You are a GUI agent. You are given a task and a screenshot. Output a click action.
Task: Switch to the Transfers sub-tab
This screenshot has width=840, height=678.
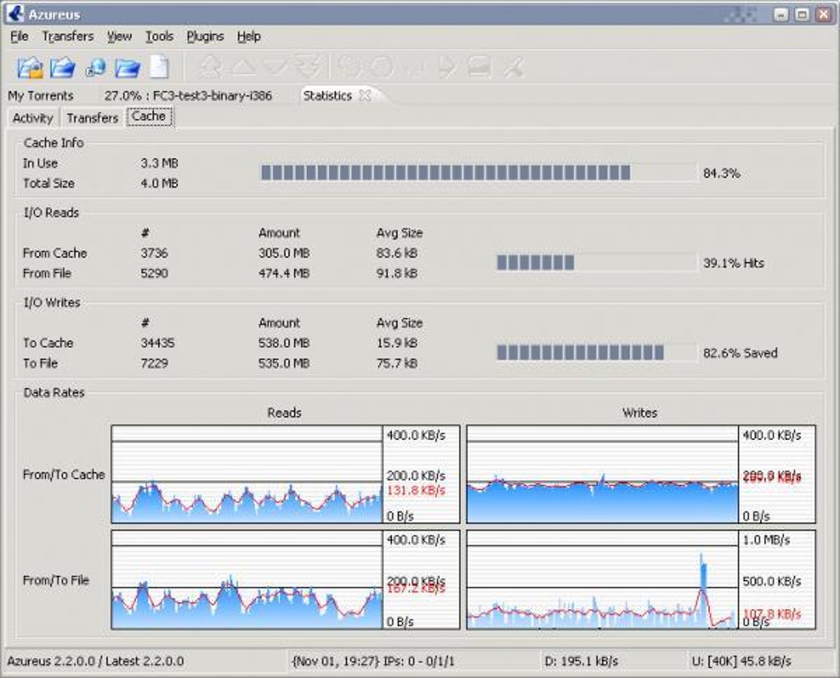point(92,118)
